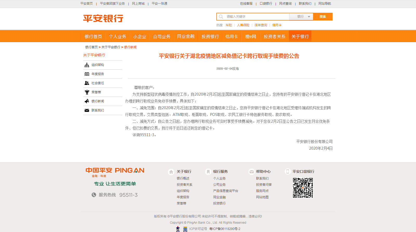Click the 网站导航 top link
416x232 pixels.
[325, 4]
